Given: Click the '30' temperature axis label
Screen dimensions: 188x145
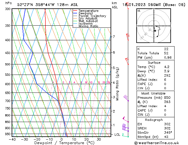Looking at the screenshot, I should coord(99,139).
